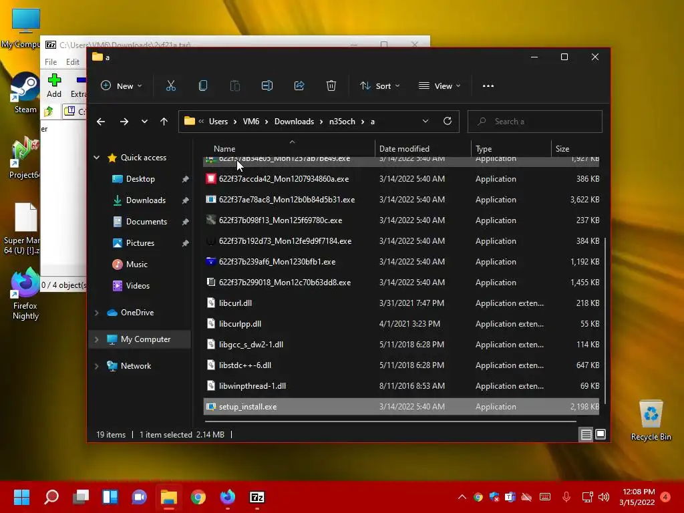Open Windows Start menu

21,497
